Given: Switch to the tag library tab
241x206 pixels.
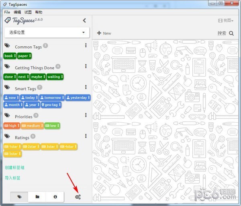Looking at the screenshot, I should [x=19, y=197].
